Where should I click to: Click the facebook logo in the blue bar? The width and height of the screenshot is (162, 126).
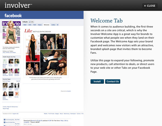tap(13, 16)
